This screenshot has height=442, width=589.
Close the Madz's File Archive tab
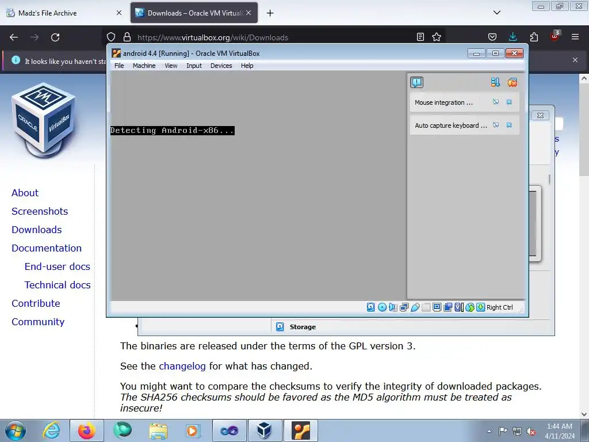(119, 13)
